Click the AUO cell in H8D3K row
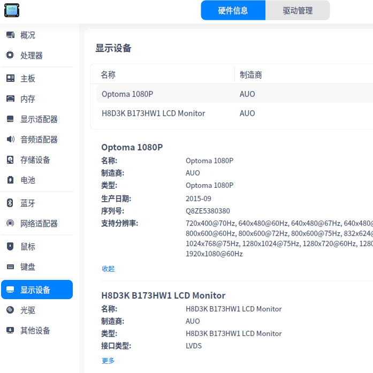 point(247,113)
